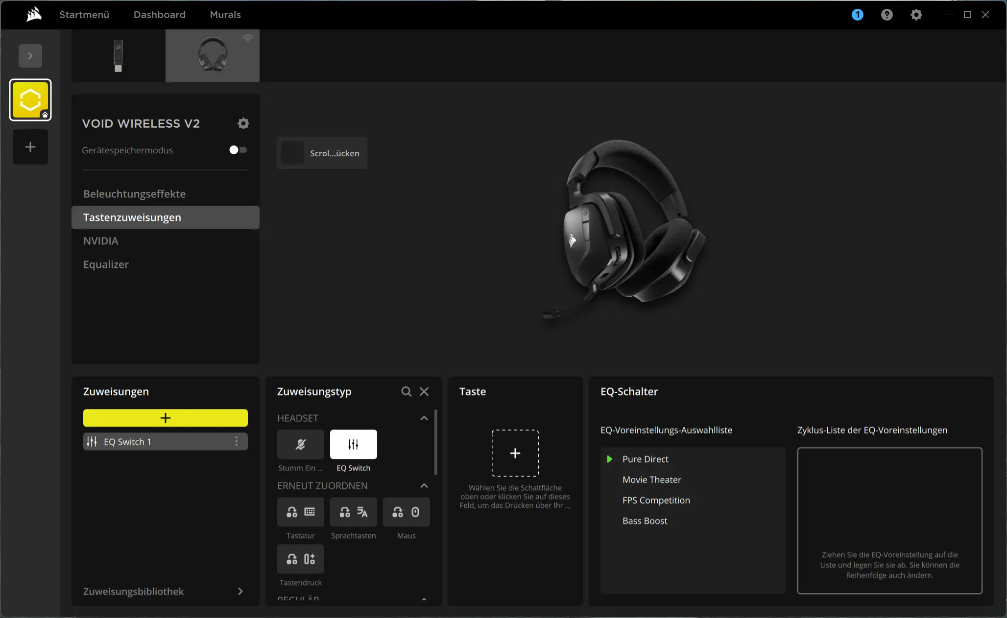Choose the Maus remap icon
The image size is (1007, 618).
pos(406,512)
